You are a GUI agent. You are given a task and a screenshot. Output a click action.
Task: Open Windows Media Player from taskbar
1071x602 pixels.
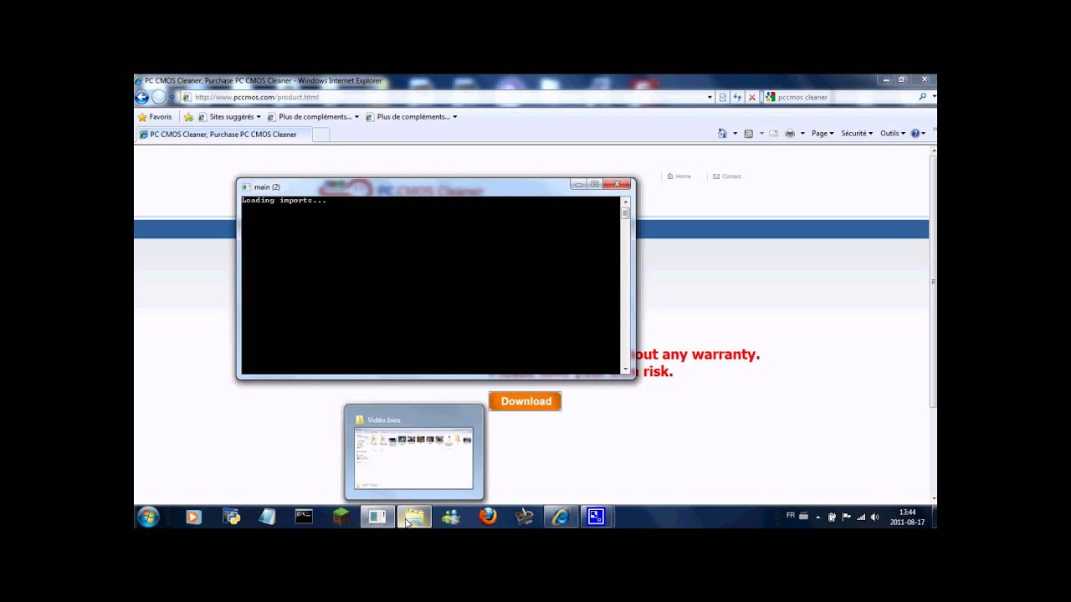pos(193,518)
